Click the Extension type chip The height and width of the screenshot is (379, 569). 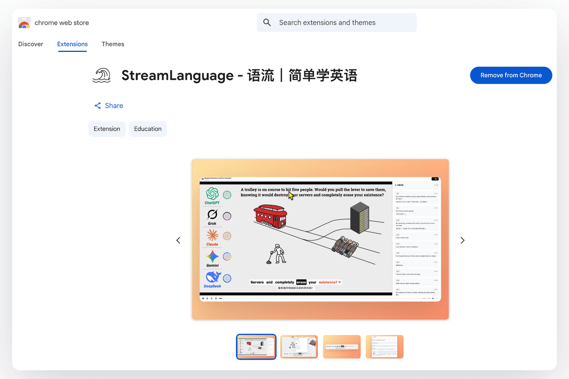107,129
